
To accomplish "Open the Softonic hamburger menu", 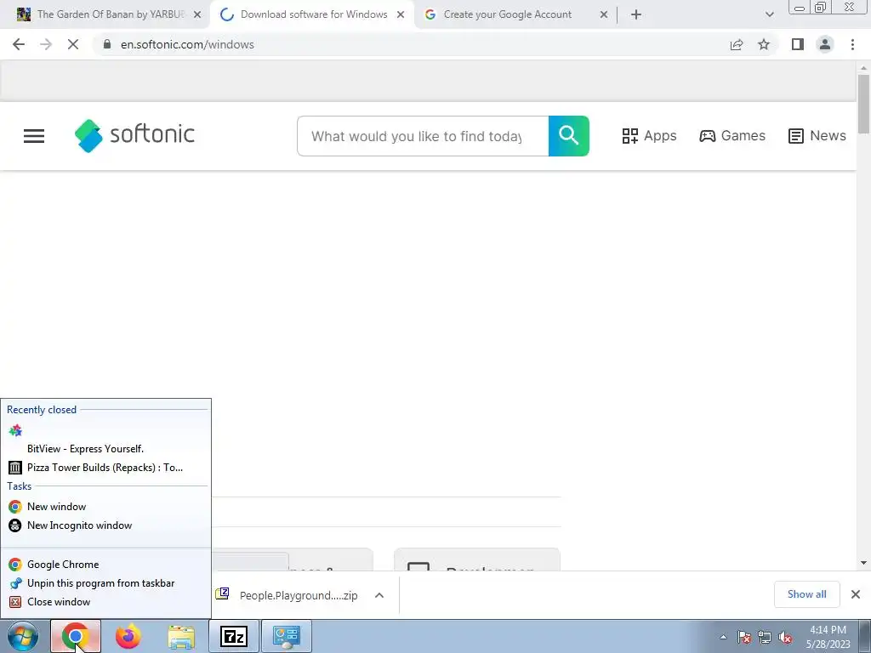I will (x=34, y=136).
